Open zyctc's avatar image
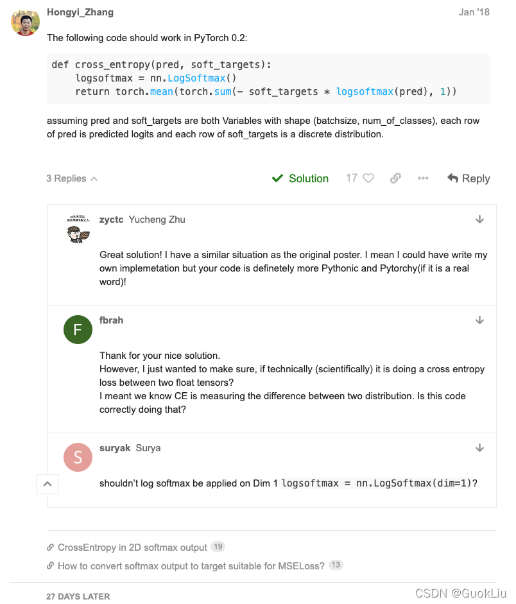The height and width of the screenshot is (604, 516). (x=78, y=229)
